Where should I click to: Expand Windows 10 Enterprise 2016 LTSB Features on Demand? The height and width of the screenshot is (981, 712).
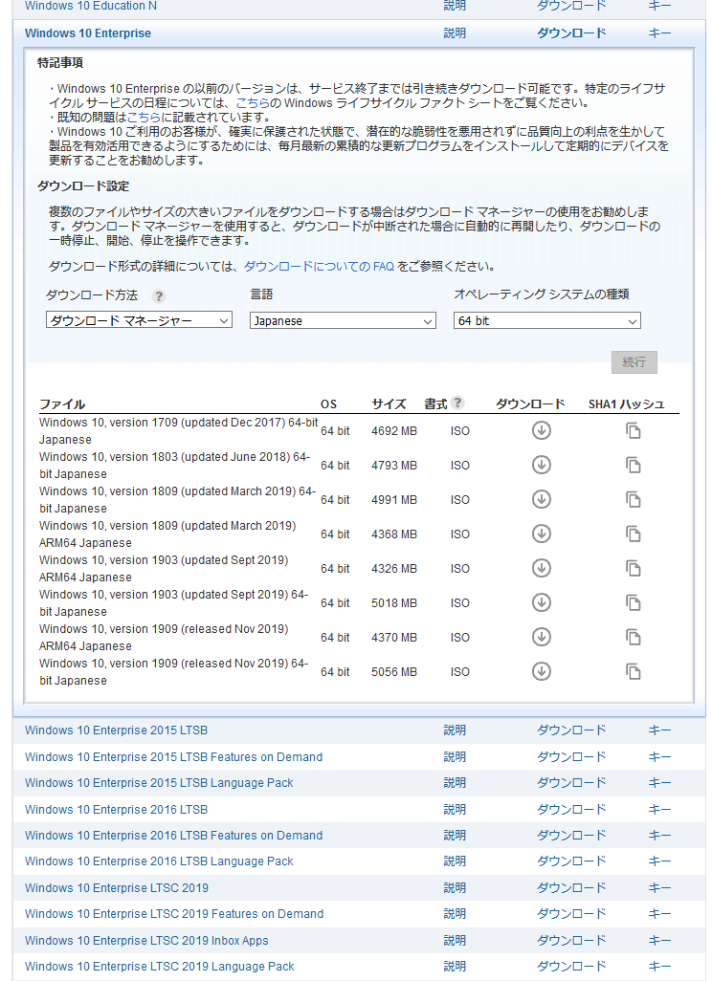click(173, 836)
